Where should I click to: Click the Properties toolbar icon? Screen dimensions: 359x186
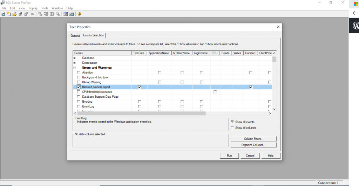(26, 14)
